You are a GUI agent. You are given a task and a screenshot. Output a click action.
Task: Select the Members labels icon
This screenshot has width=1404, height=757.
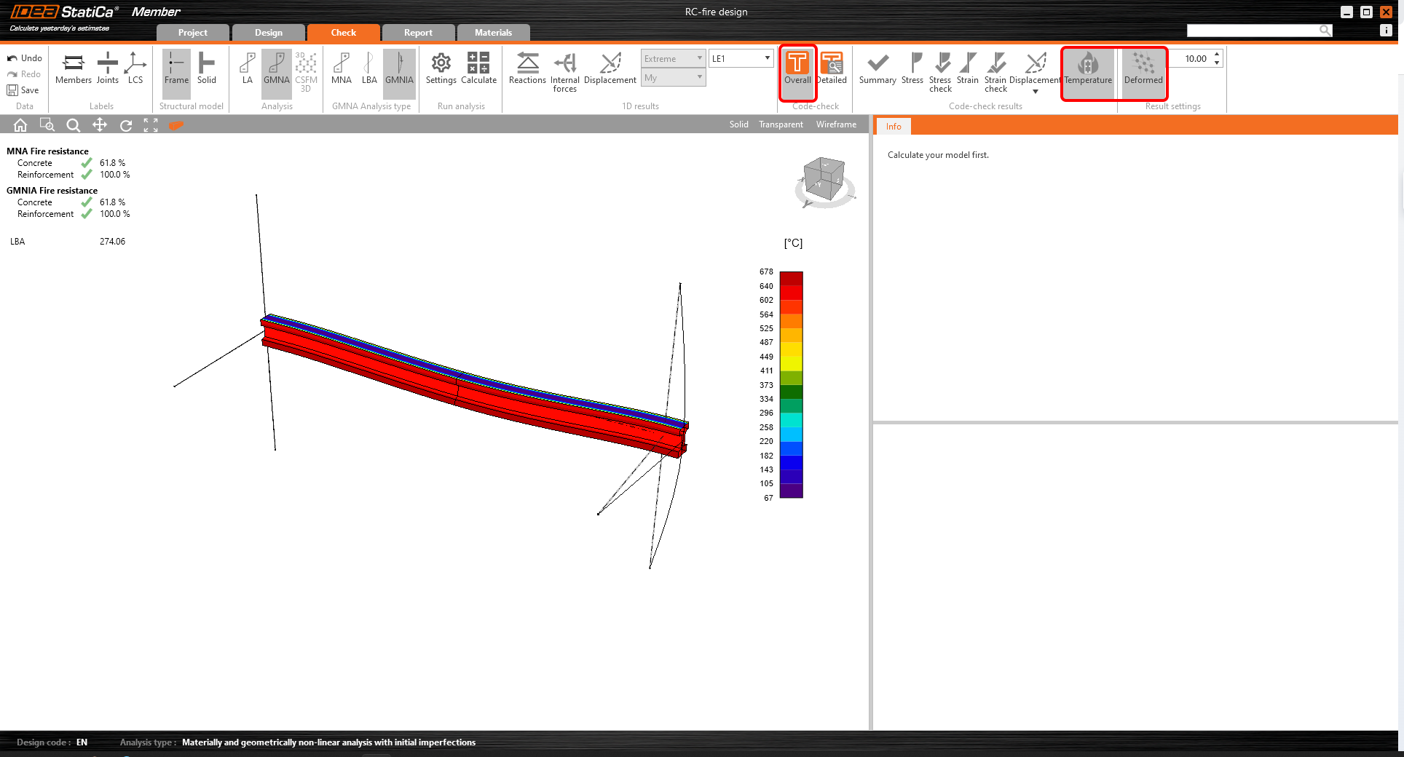[x=74, y=68]
